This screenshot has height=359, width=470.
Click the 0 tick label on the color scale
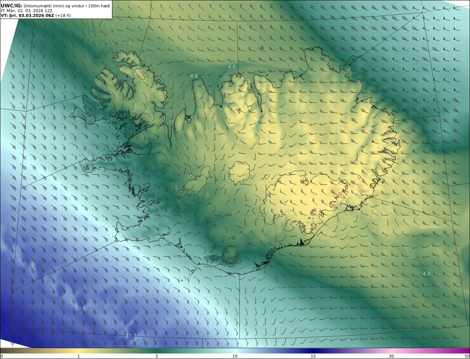tap(1, 356)
